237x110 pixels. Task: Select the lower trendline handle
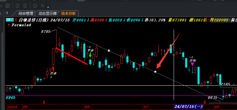tap(155, 72)
